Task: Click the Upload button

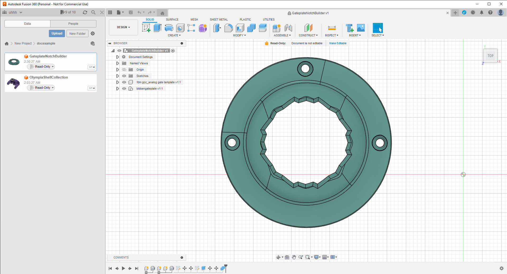Action: pos(57,33)
